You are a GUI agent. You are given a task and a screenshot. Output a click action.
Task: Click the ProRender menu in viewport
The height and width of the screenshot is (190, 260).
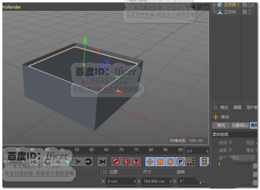[12, 7]
